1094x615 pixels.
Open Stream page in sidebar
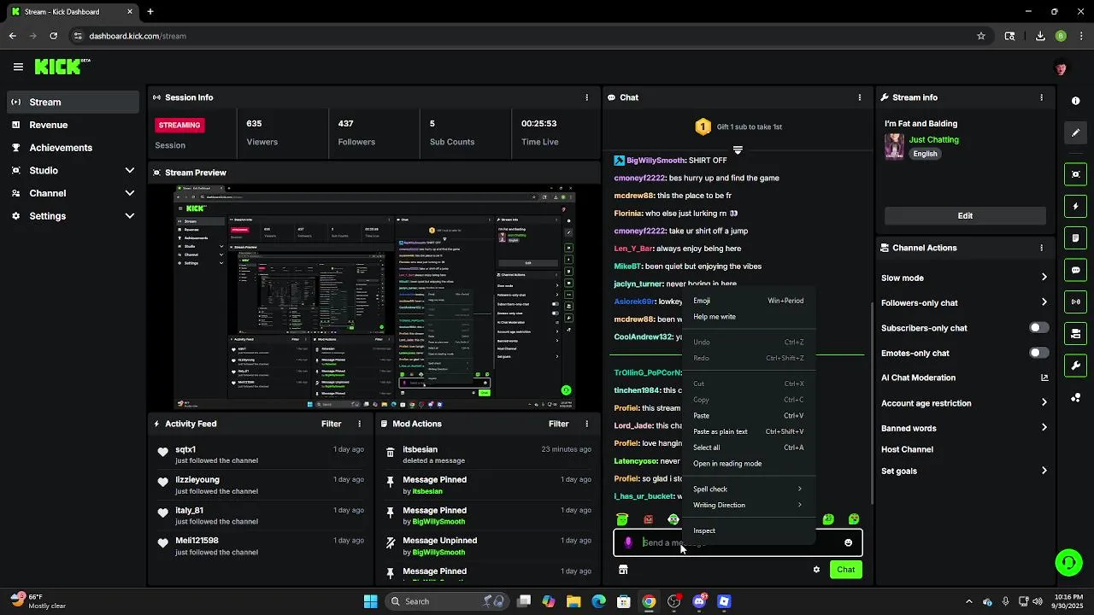72,102
